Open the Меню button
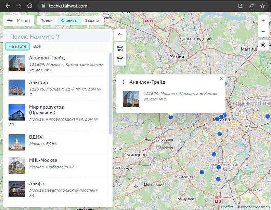 tap(18, 20)
